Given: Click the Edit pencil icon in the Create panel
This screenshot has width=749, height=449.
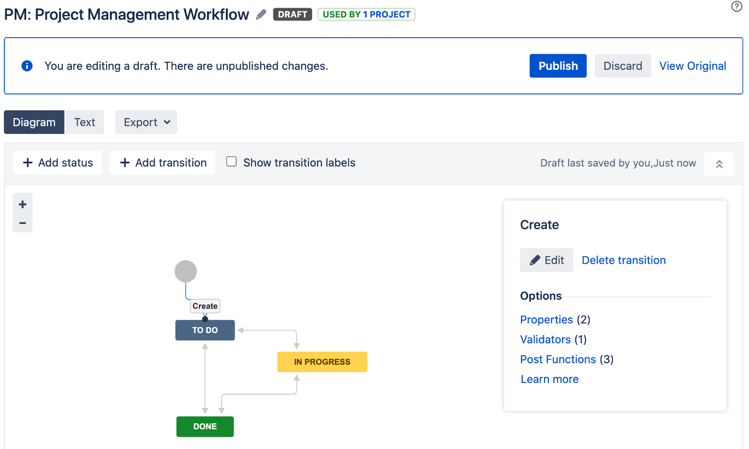Looking at the screenshot, I should coord(536,259).
